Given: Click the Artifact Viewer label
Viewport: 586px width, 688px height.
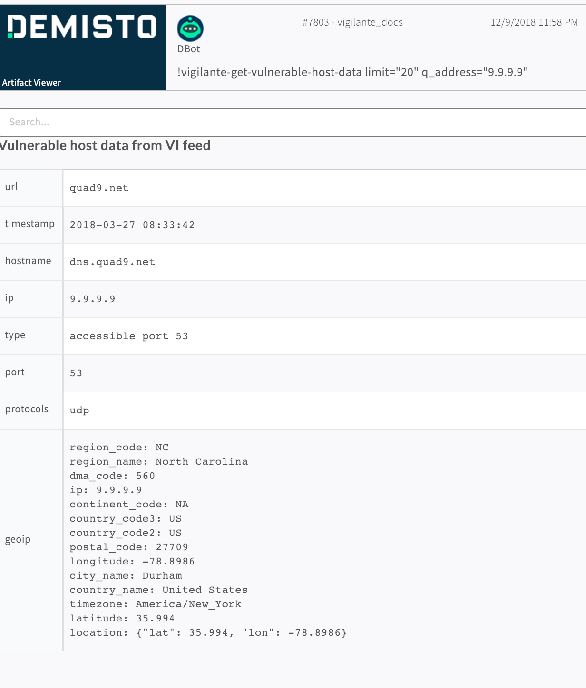Looking at the screenshot, I should tap(31, 82).
